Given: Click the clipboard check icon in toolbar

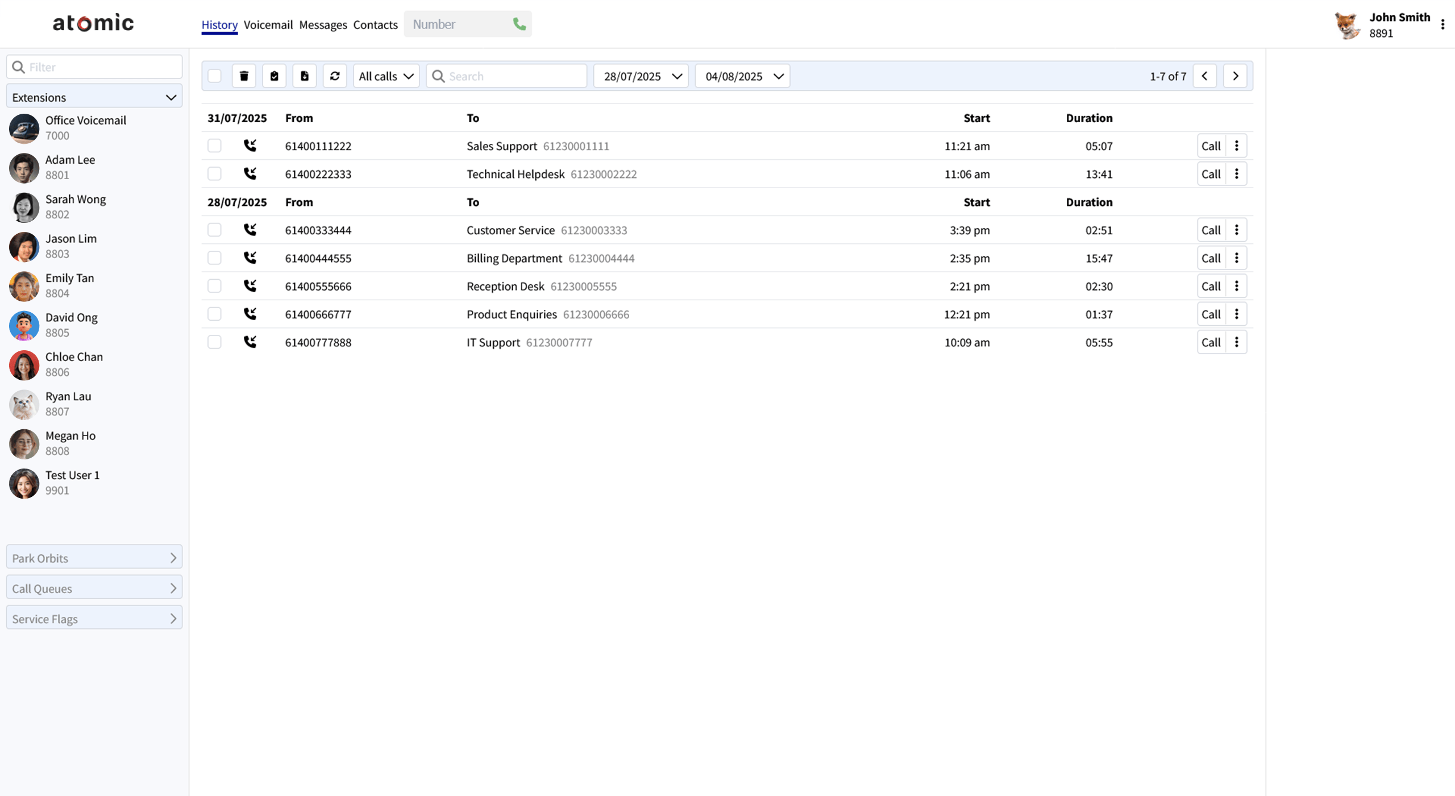Looking at the screenshot, I should 274,76.
